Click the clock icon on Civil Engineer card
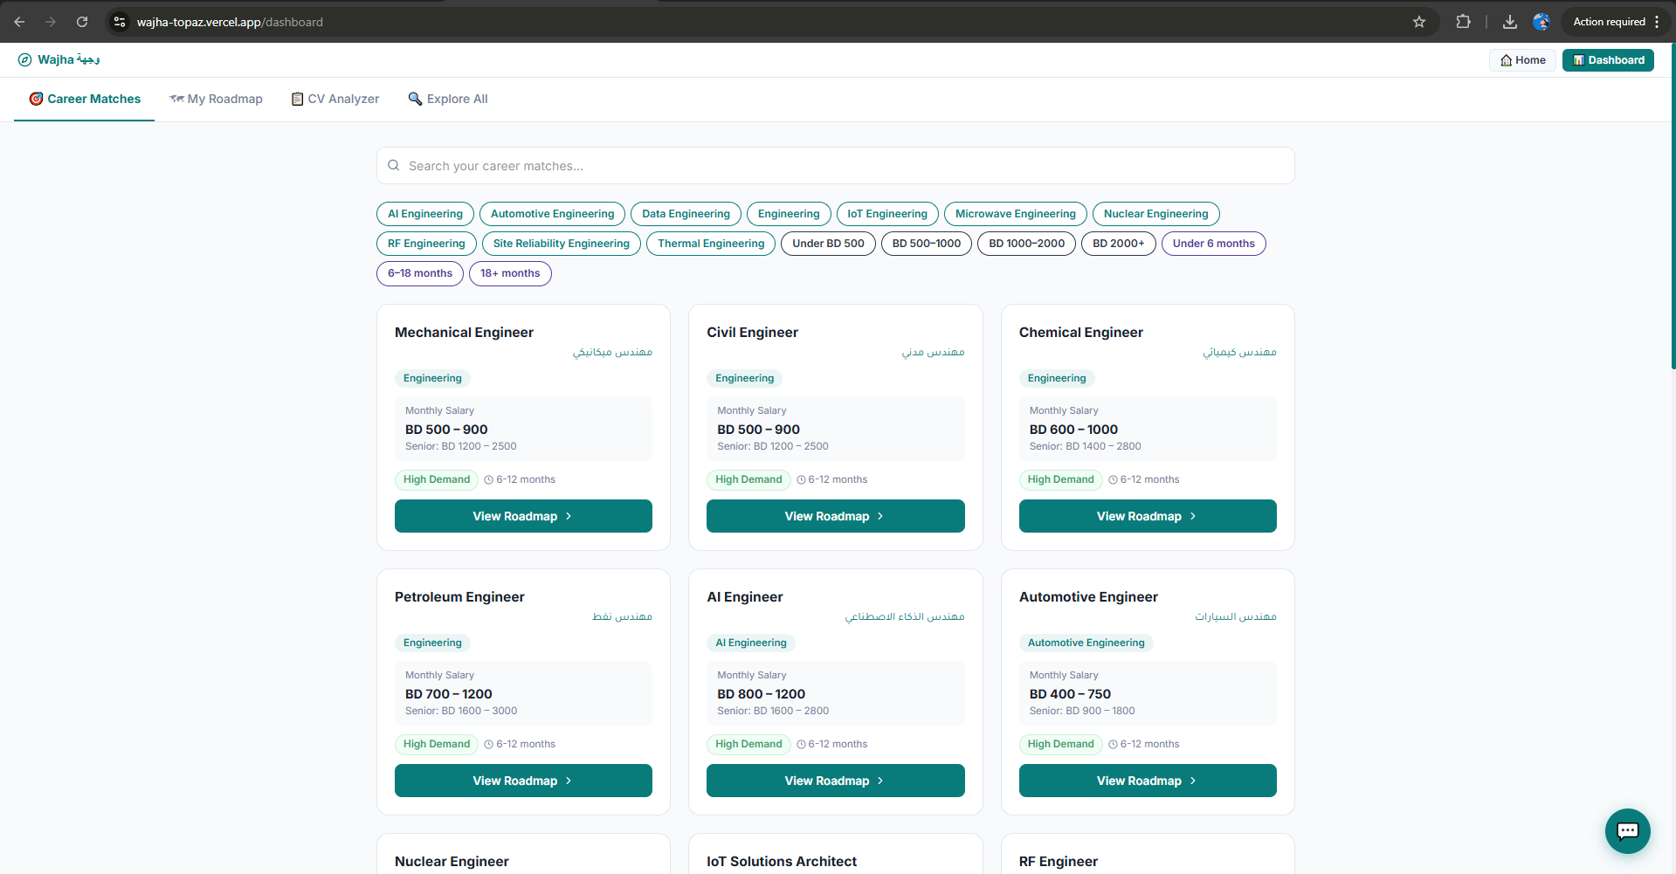The image size is (1676, 874). (x=801, y=479)
